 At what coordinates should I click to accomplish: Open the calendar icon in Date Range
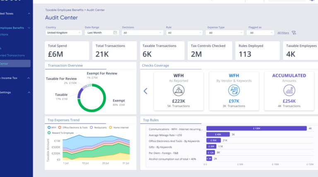click(115, 33)
